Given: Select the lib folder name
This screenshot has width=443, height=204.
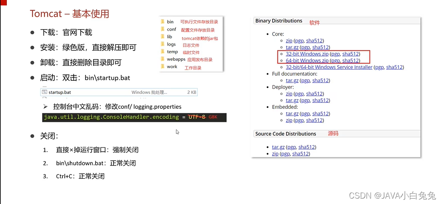Looking at the screenshot, I should pyautogui.click(x=170, y=37).
